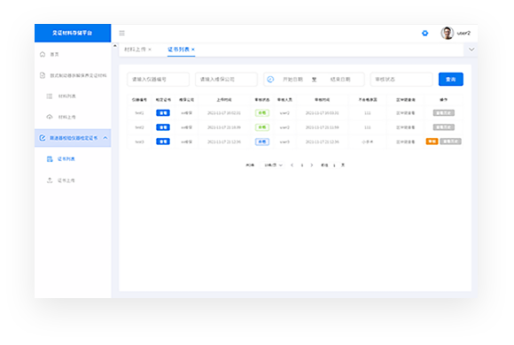Open the last upload item in sidebar
The width and height of the screenshot is (514, 345).
coord(61,180)
